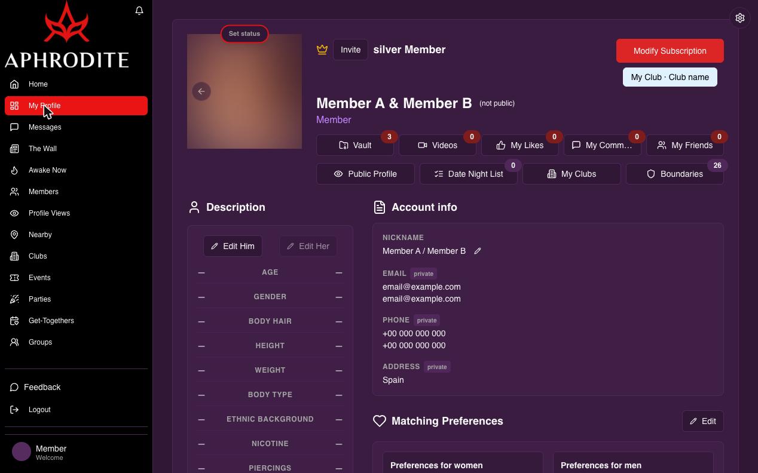Image resolution: width=758 pixels, height=473 pixels.
Task: View the Public Profile
Action: [365, 174]
